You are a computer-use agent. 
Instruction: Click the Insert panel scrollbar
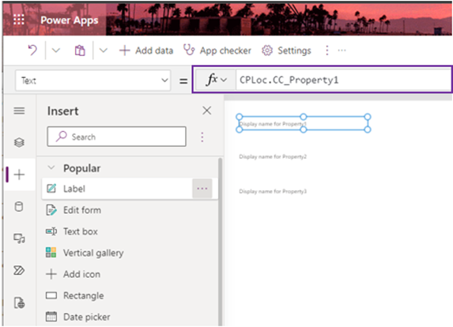(221, 242)
